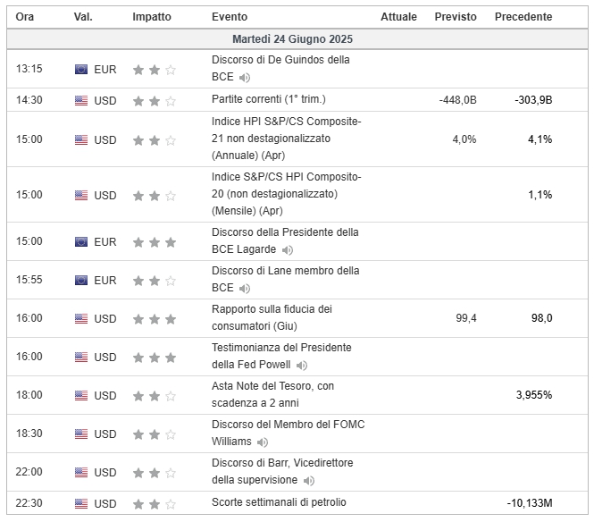The image size is (594, 522).
Task: Click the Martedì 24 Giugno 2025 date bar
Action: pos(297,39)
